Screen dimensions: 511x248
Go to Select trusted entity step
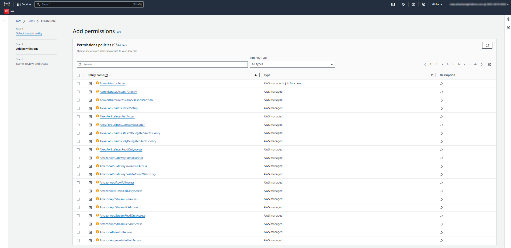pyautogui.click(x=29, y=34)
